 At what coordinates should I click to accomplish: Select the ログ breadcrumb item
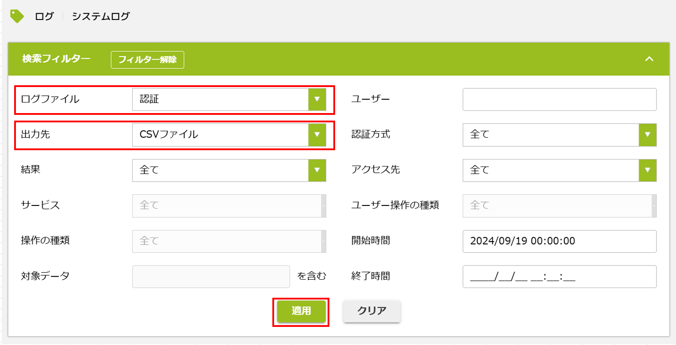pyautogui.click(x=44, y=16)
